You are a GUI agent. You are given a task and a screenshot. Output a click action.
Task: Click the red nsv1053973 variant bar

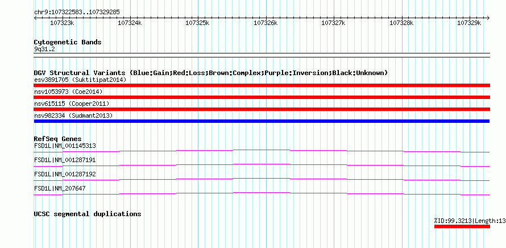click(x=262, y=97)
